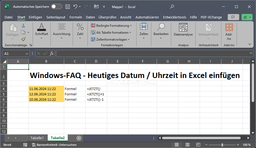256x148 pixels.
Task: Switch to the Einfügen ribbon tab
Action: click(35, 17)
